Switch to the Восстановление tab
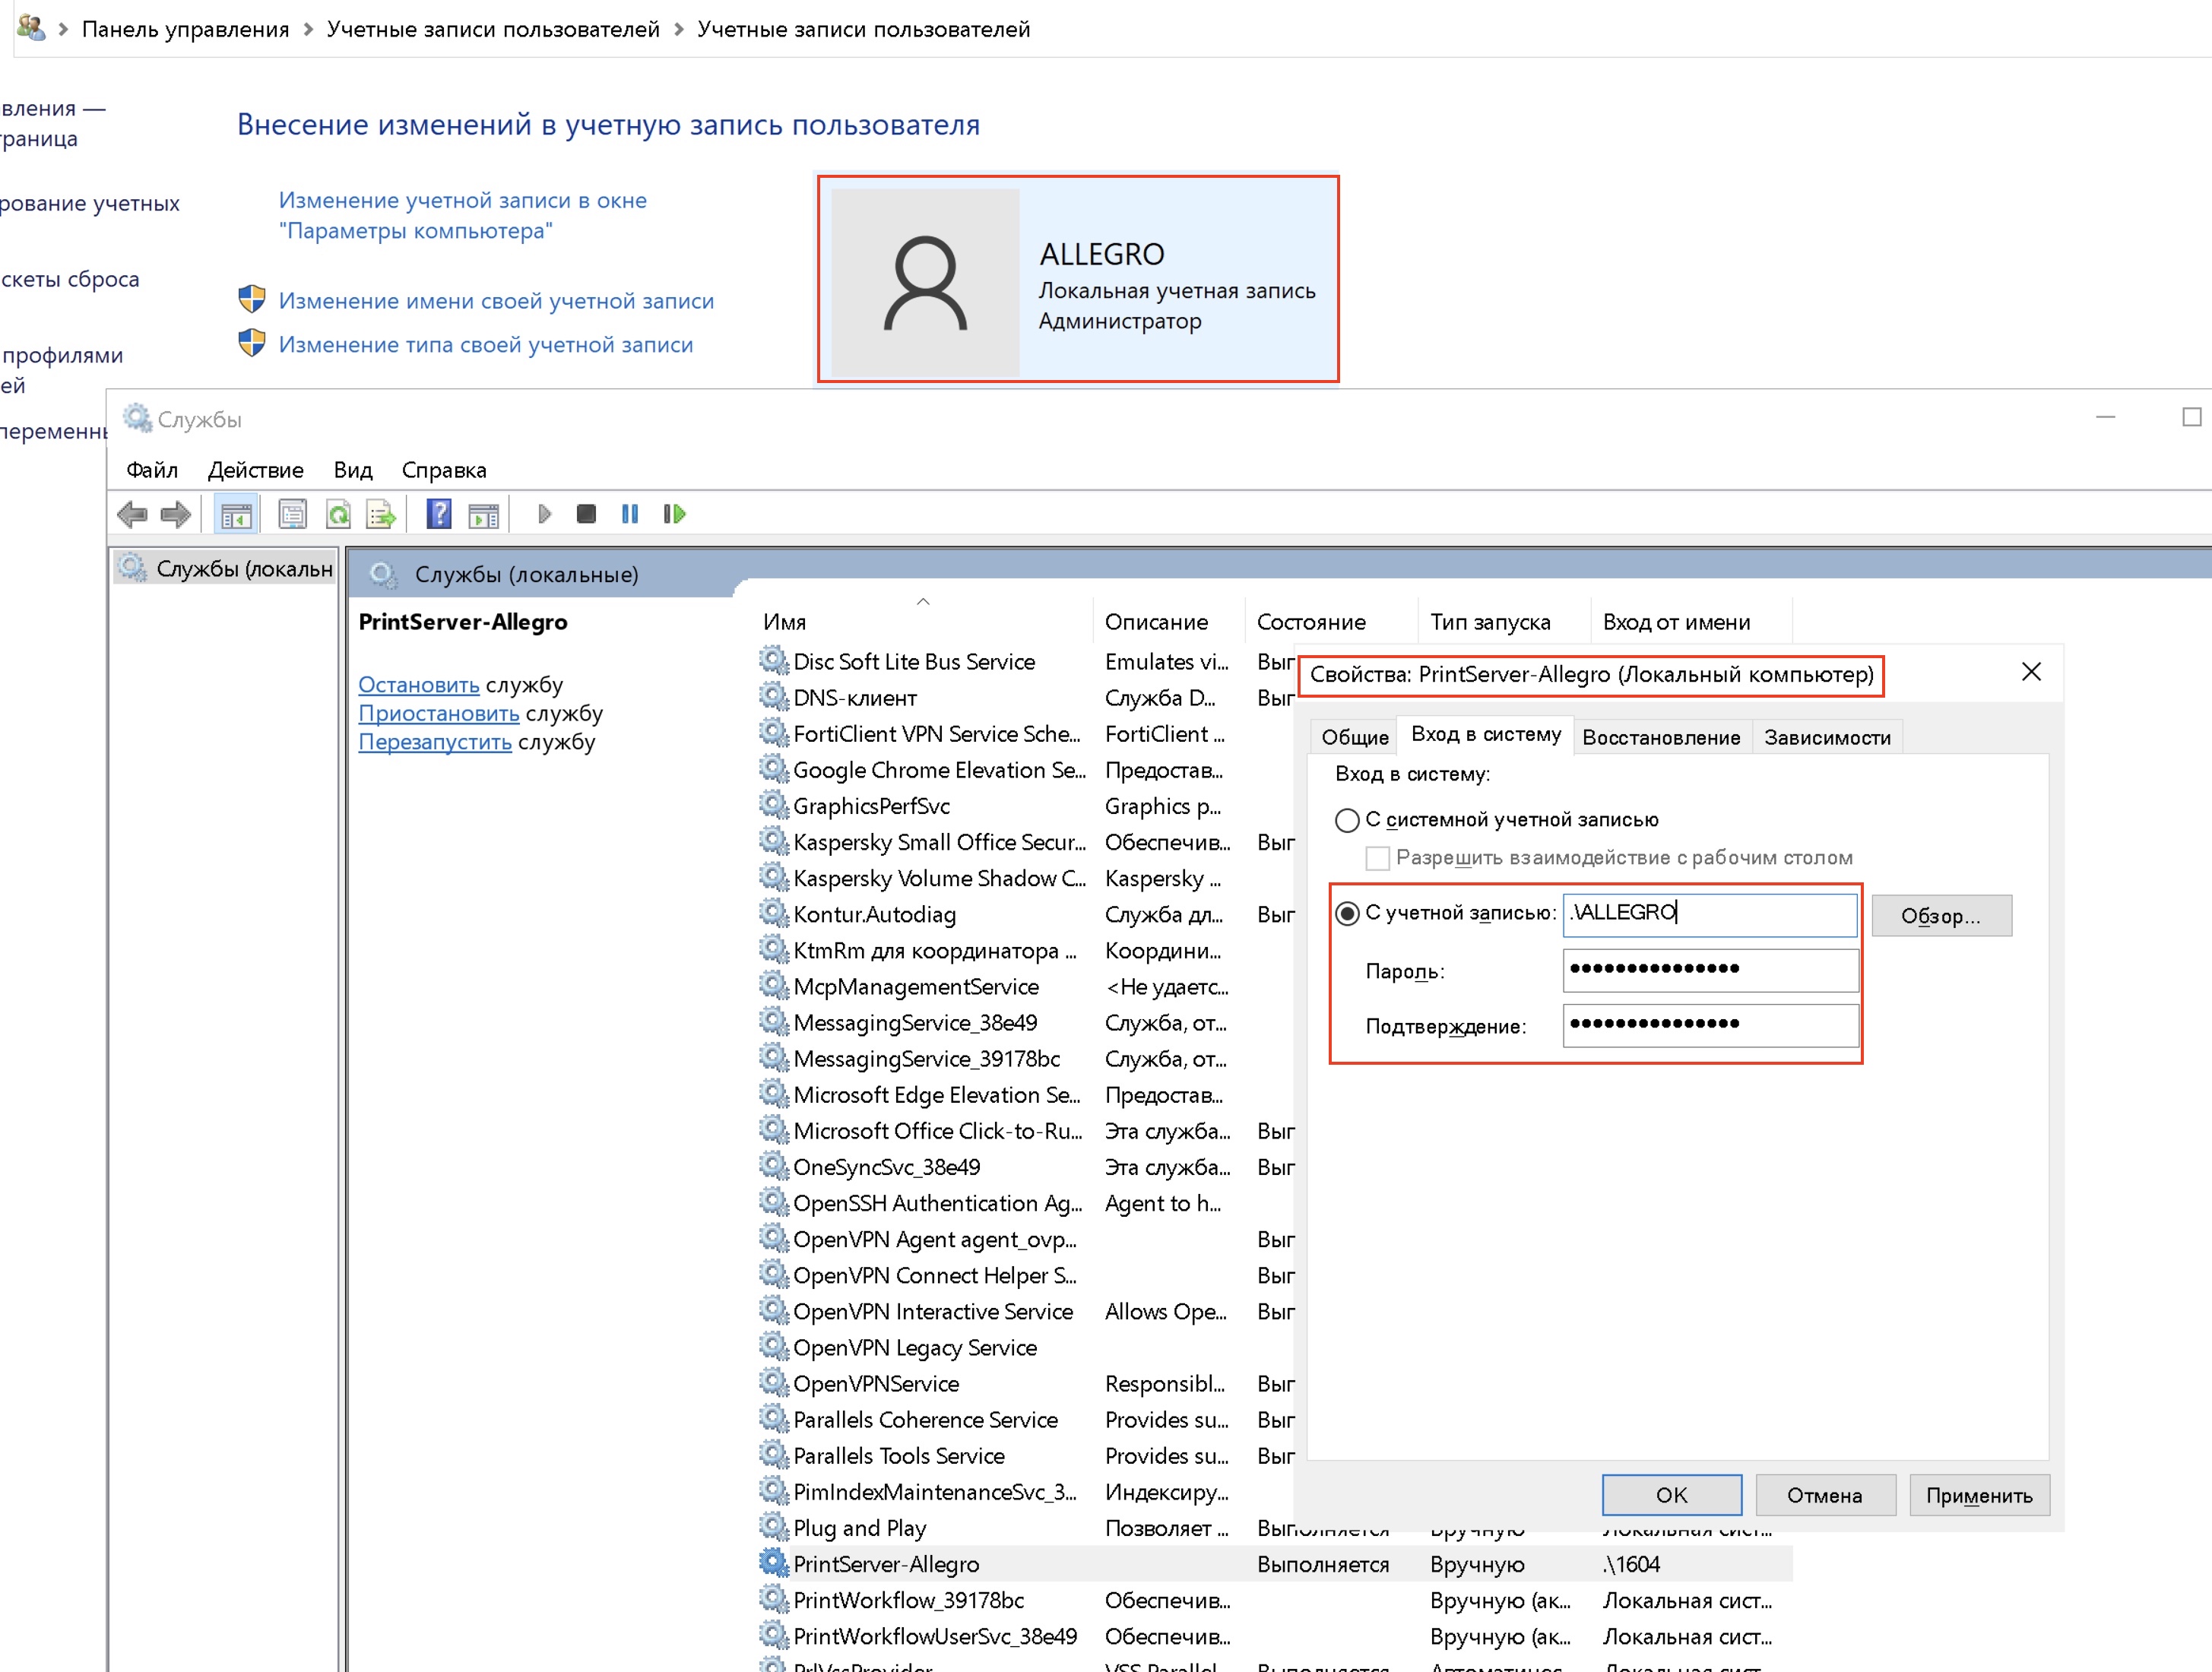 (x=1661, y=738)
